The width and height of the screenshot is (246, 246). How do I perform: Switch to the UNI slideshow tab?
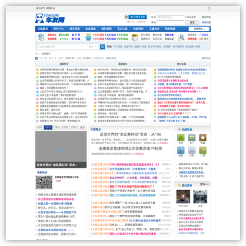point(39,127)
